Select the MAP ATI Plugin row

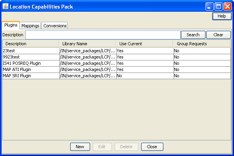tap(117, 69)
